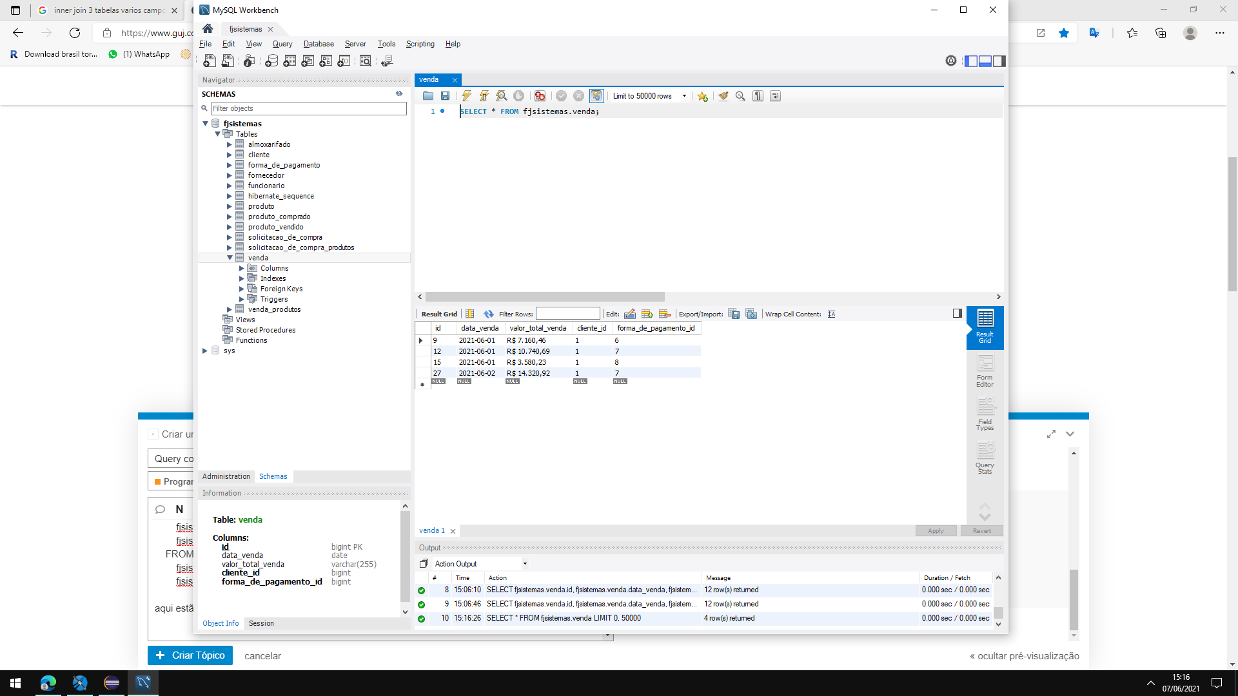Click the Criar Tópico button

click(x=190, y=655)
